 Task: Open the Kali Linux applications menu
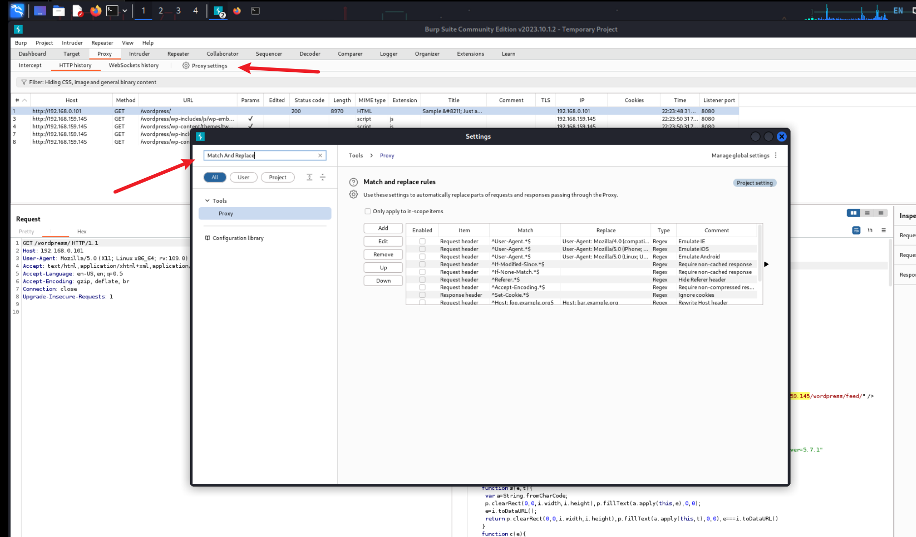tap(17, 10)
